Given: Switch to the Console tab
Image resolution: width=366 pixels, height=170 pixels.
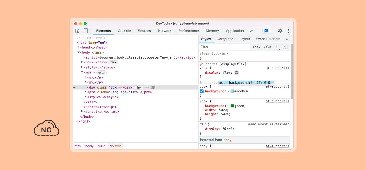Looking at the screenshot, I should click(124, 31).
